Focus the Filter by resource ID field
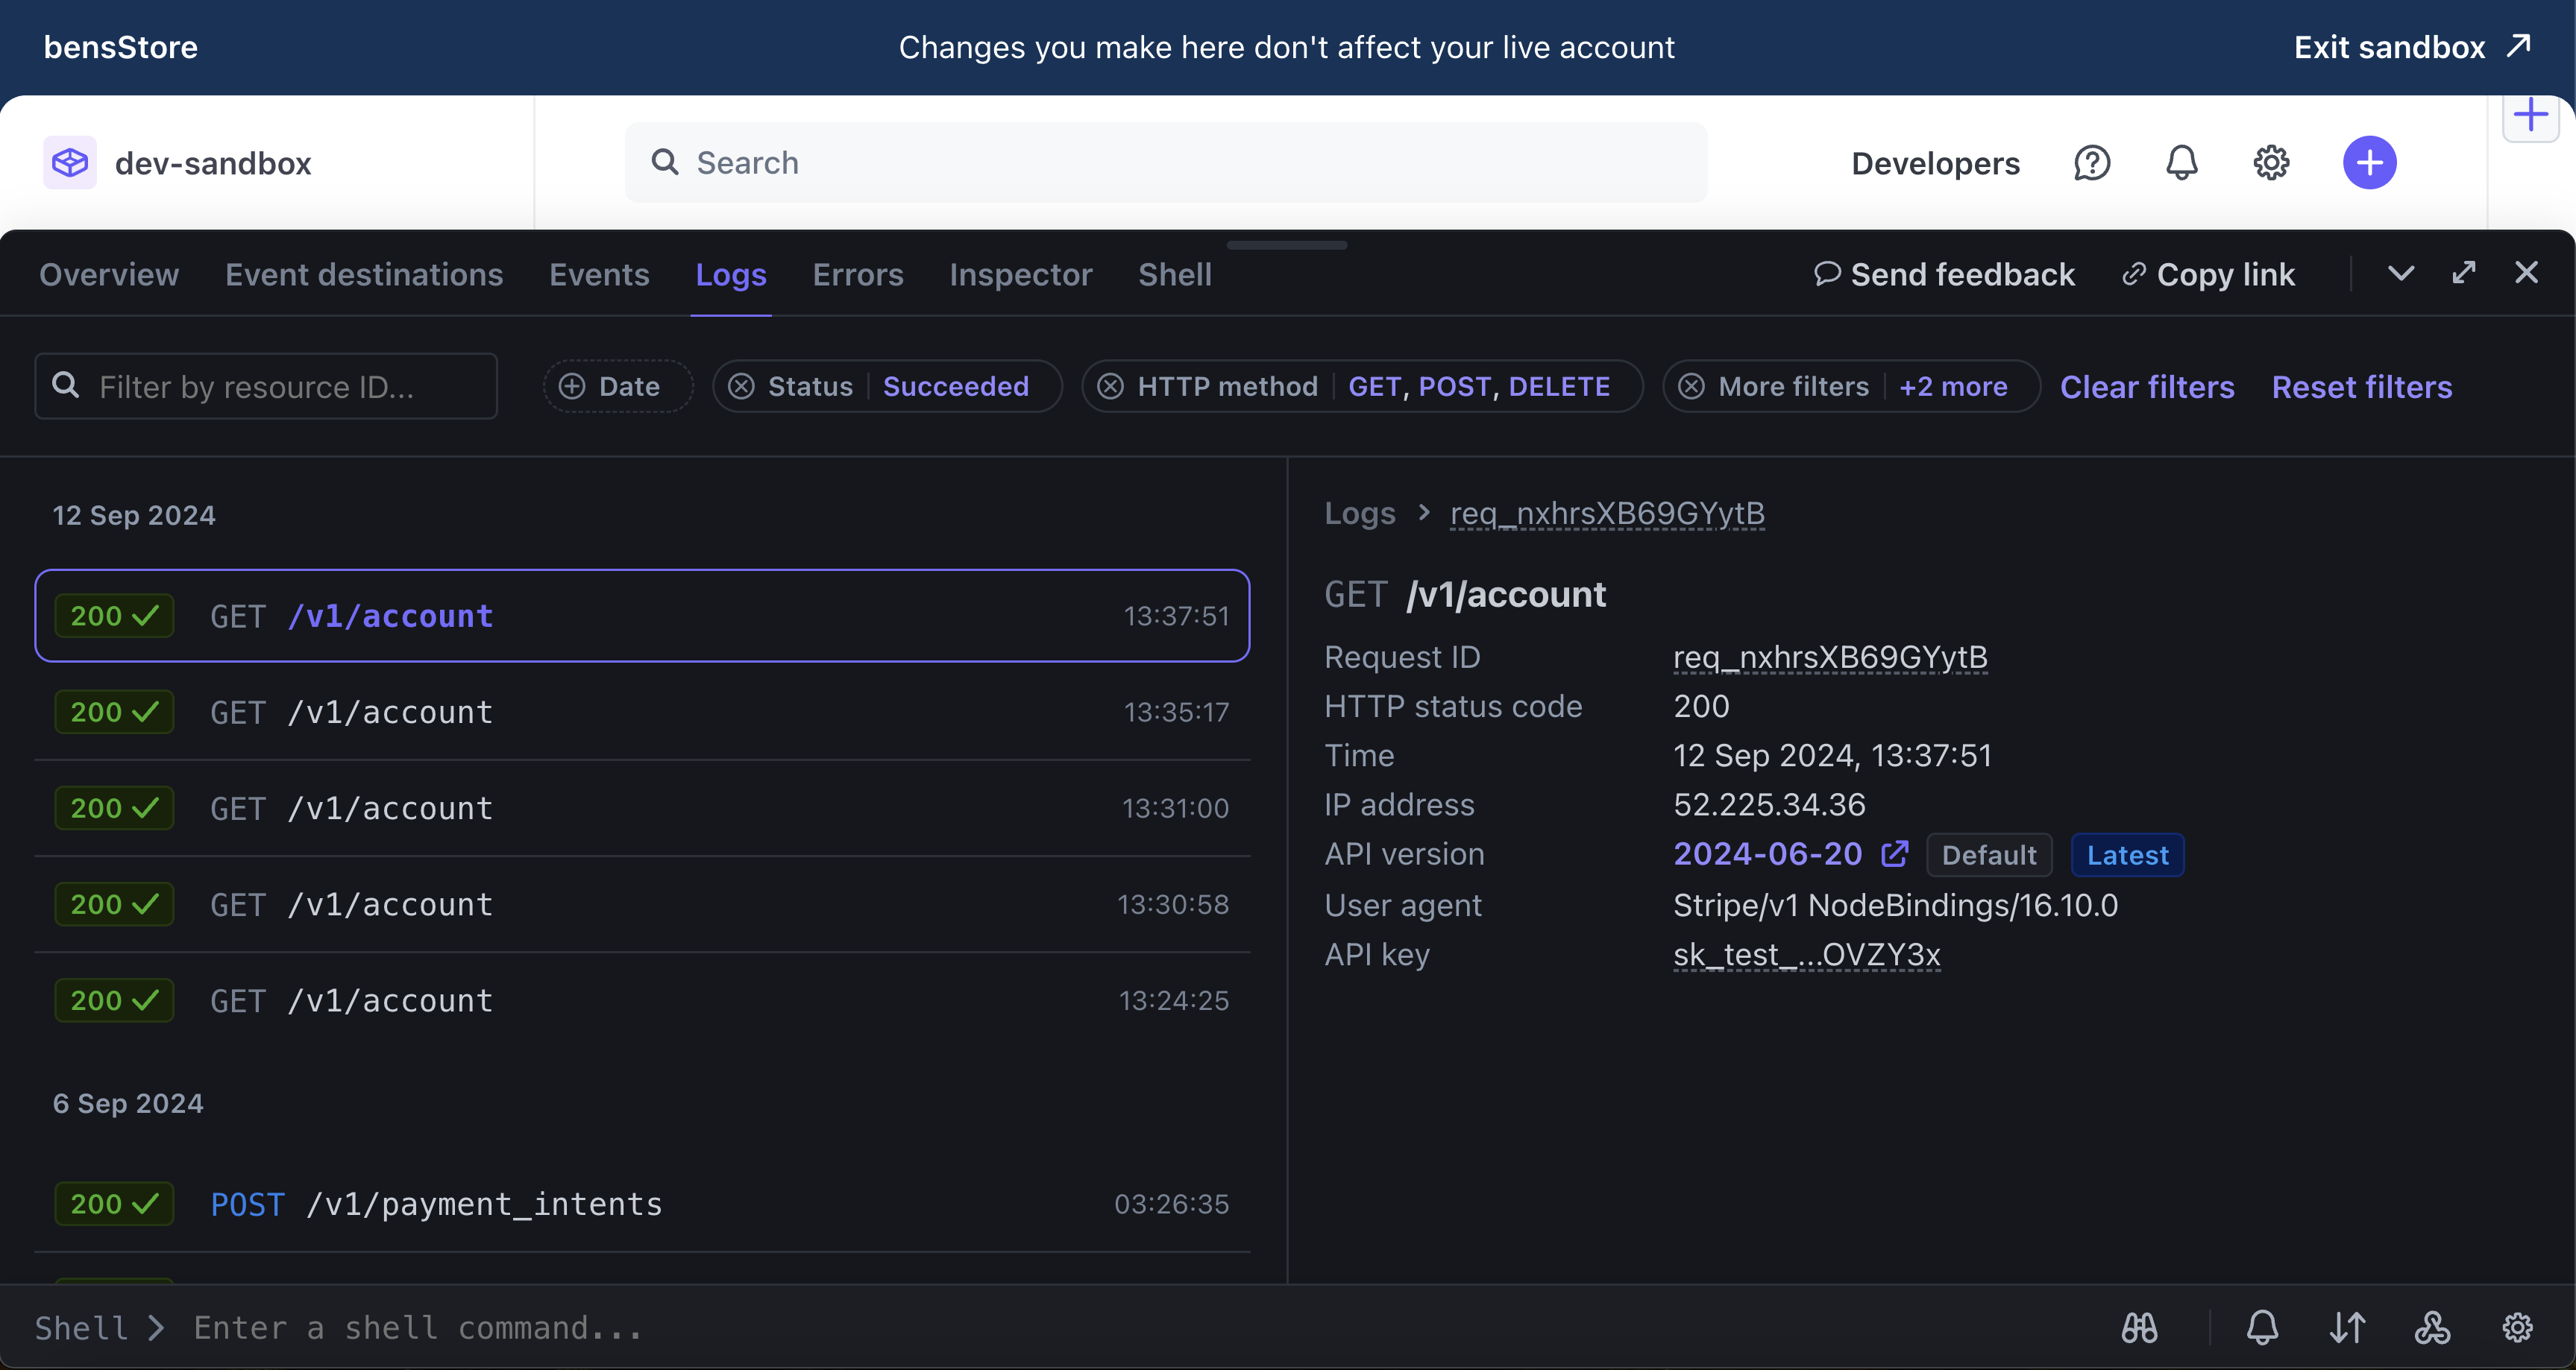The width and height of the screenshot is (2576, 1370). [x=266, y=385]
